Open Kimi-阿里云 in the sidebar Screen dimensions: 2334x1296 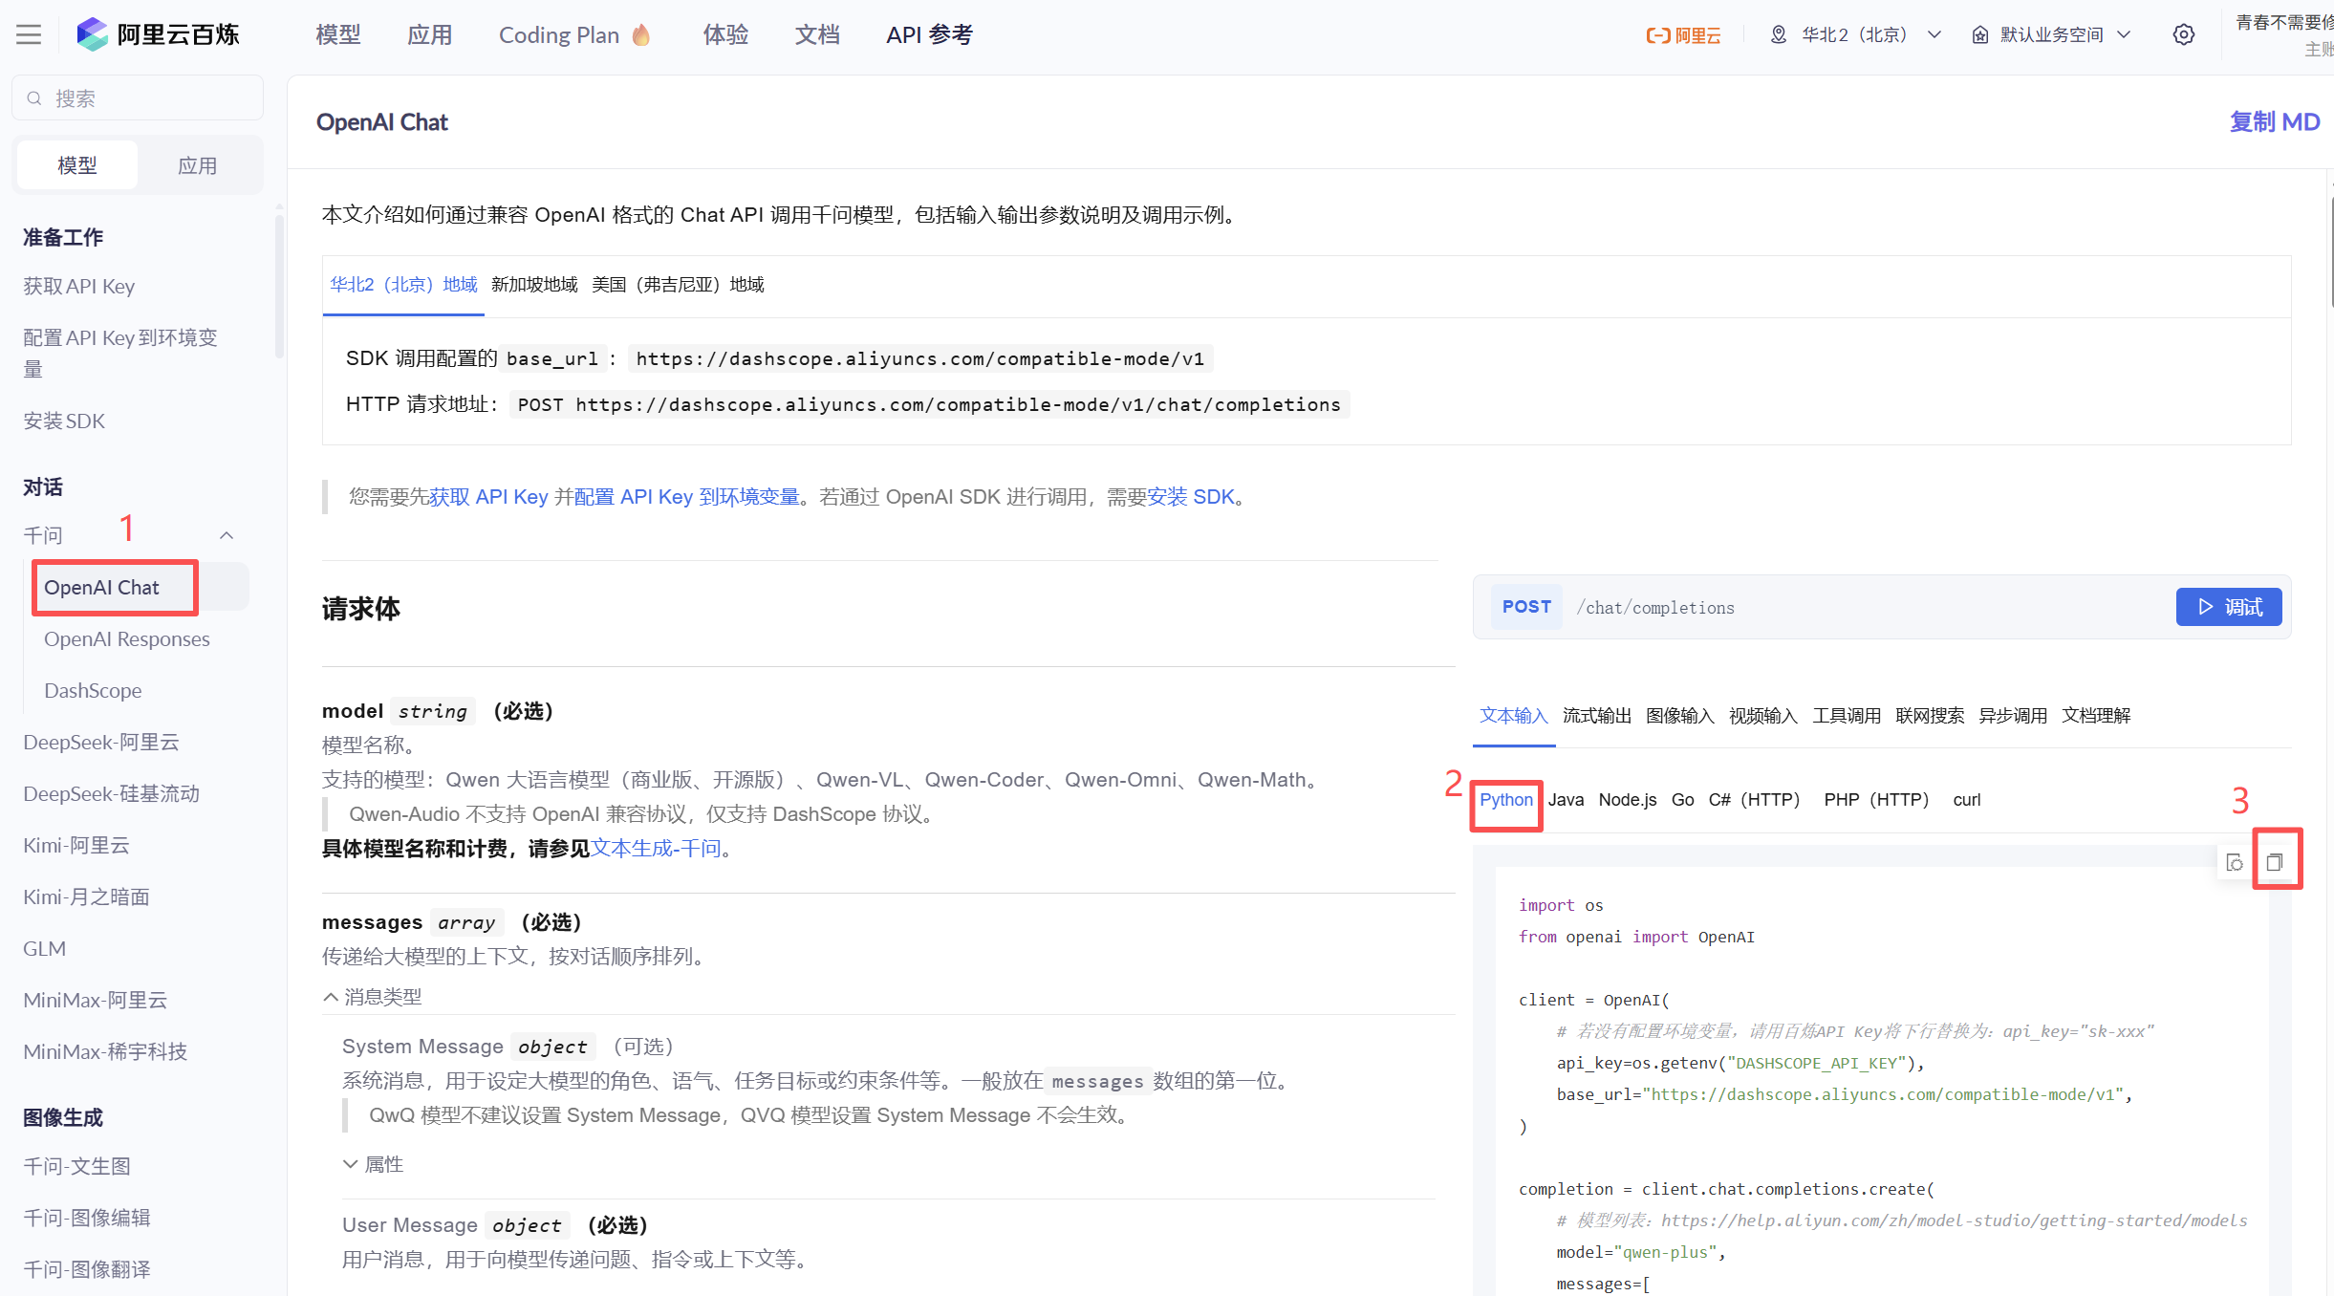(76, 846)
